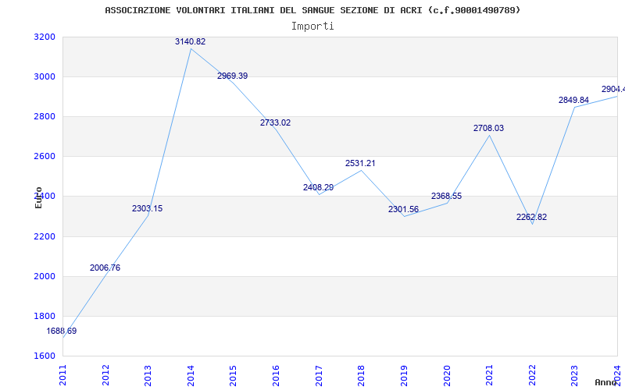This screenshot has width=625, height=390.
Task: Click the chart title with c.f.90001490789
Action: (313, 10)
